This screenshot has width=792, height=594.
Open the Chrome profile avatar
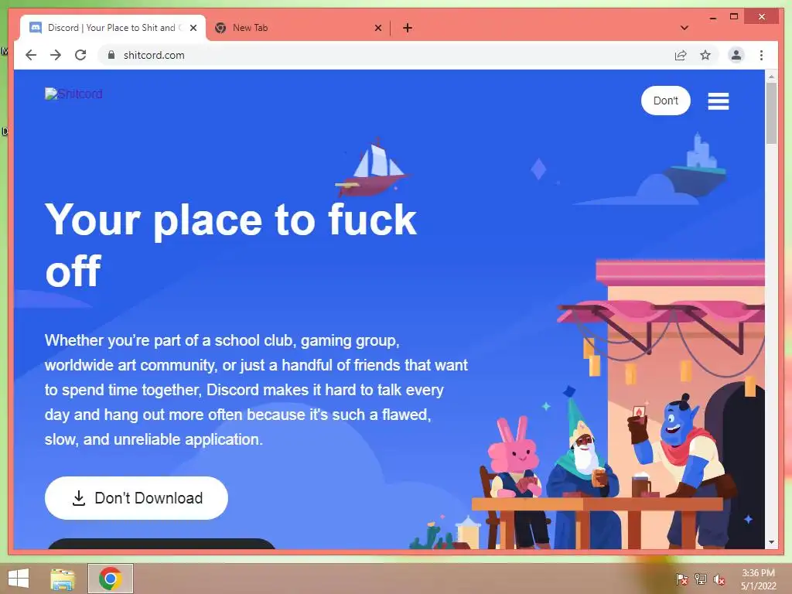pyautogui.click(x=736, y=55)
